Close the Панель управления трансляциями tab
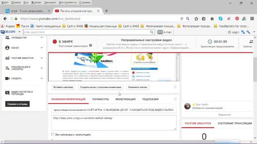 click(x=98, y=11)
